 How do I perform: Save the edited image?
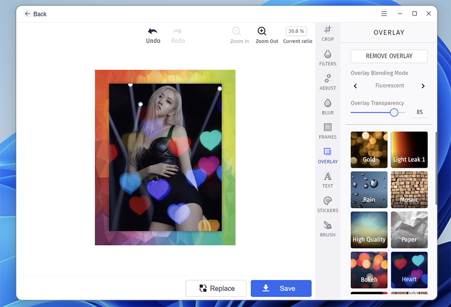click(x=281, y=288)
